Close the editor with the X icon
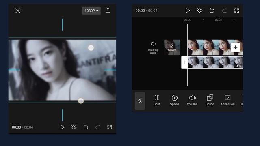The image size is (260, 146). 18,11
